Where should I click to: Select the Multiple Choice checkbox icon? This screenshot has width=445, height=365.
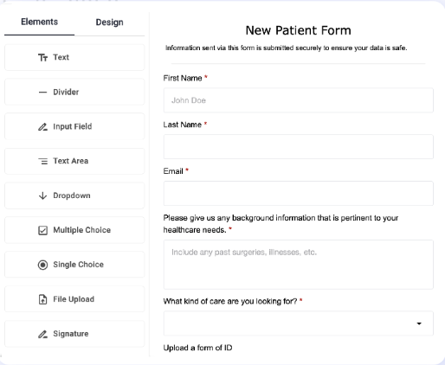coord(42,230)
